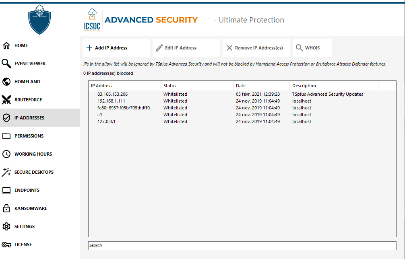Click the X icon for Remove IP Address(es)
Screen dimensions: 405x259
229,48
